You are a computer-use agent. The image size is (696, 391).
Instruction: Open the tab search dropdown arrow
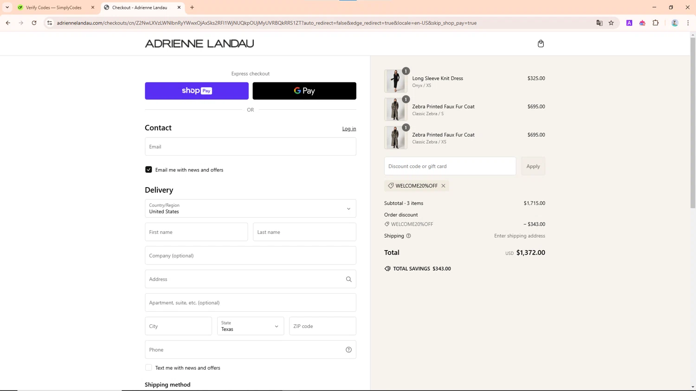tap(7, 7)
